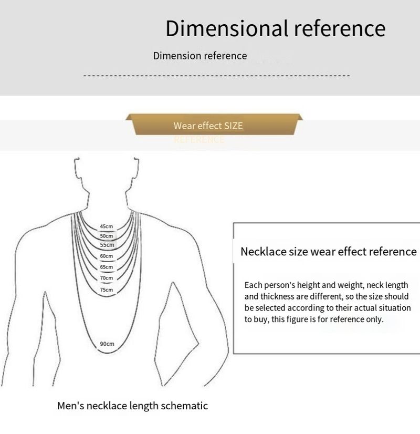Click the 90cm longest necklace label
The height and width of the screenshot is (434, 420).
(x=107, y=344)
